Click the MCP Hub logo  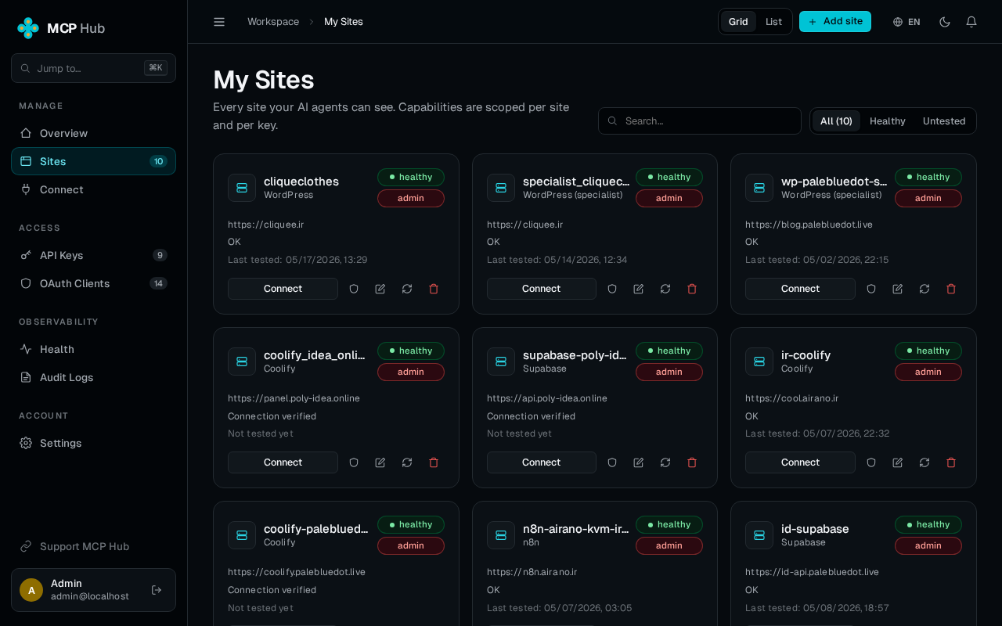click(x=61, y=28)
